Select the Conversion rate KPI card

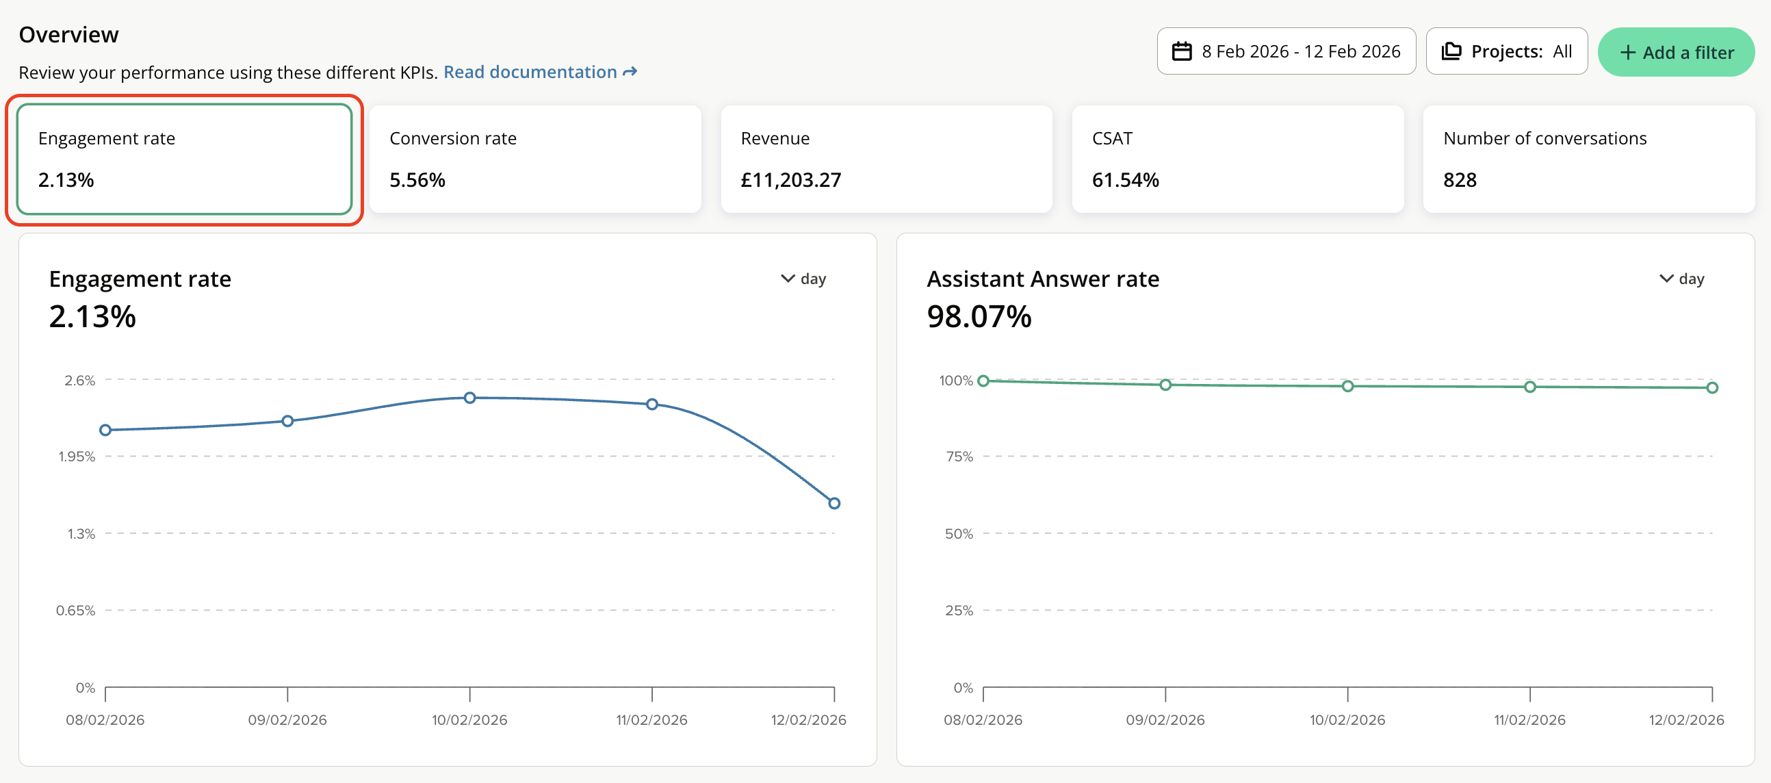(x=535, y=159)
